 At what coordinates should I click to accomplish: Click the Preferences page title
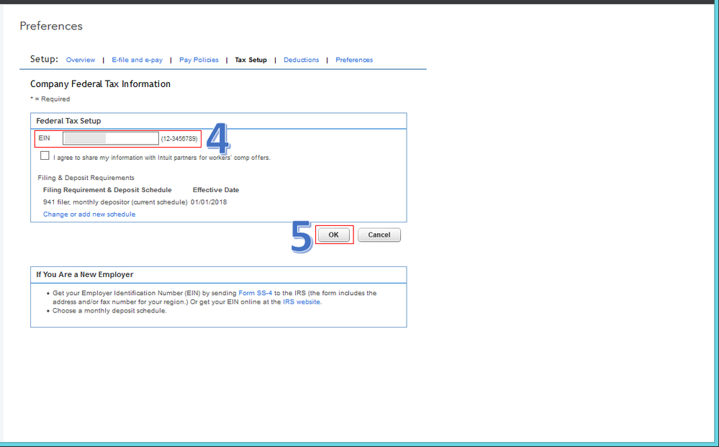(51, 26)
